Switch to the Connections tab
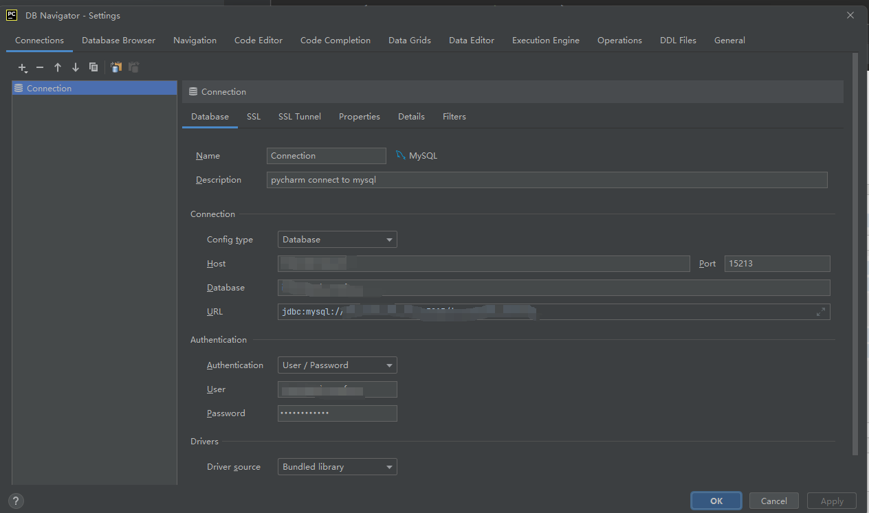Viewport: 869px width, 513px height. [x=40, y=41]
